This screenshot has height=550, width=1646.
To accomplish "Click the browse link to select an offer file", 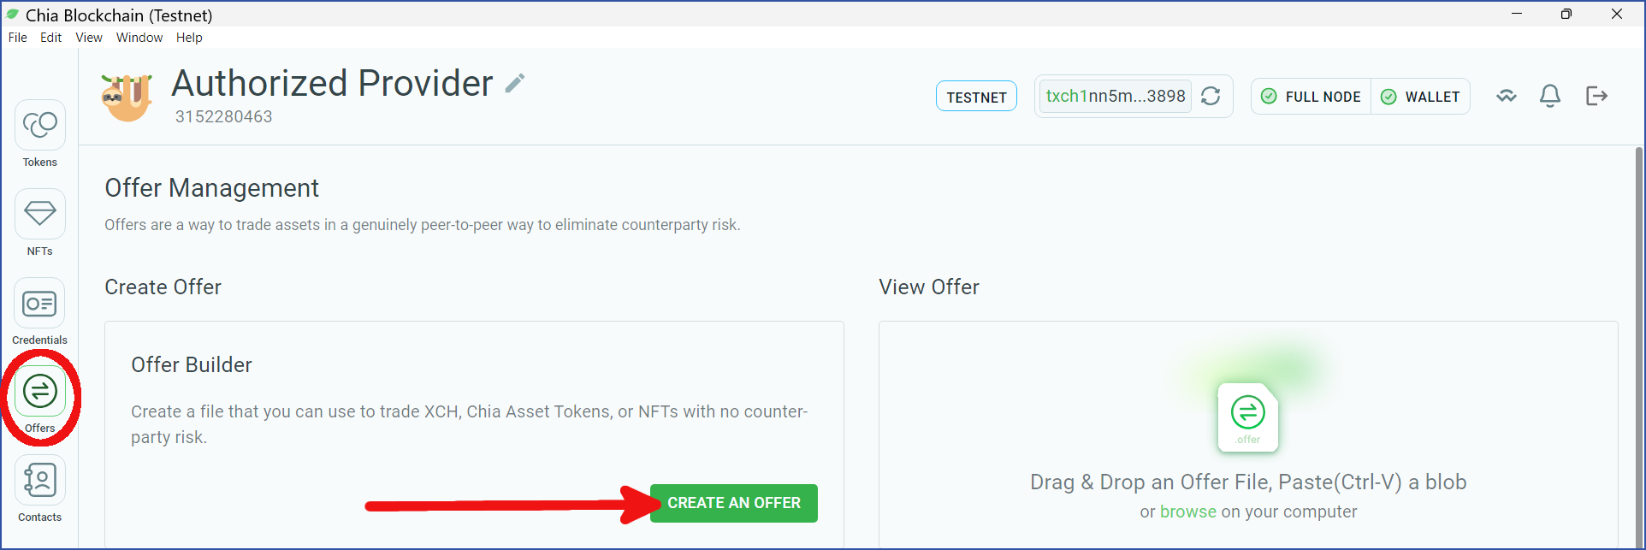I will click(x=1188, y=512).
